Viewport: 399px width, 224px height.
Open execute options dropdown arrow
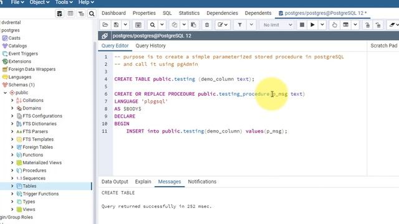click(x=322, y=25)
